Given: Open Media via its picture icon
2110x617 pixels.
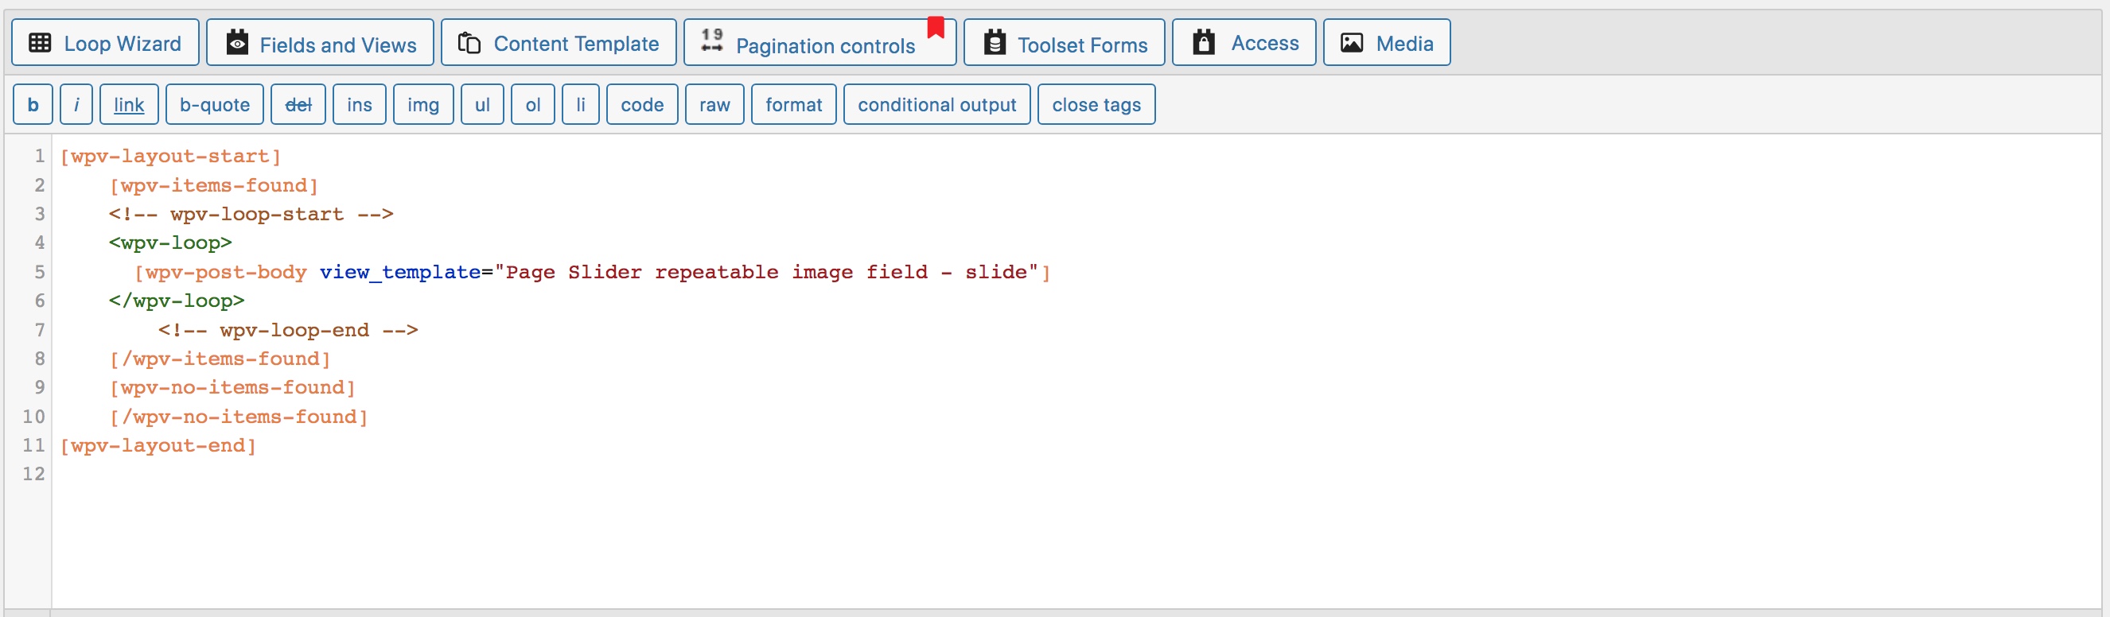Looking at the screenshot, I should pyautogui.click(x=1352, y=43).
